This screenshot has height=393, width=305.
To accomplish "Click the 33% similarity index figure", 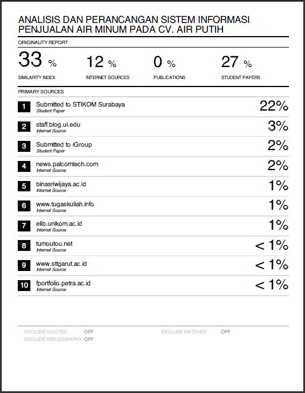I will pos(37,60).
